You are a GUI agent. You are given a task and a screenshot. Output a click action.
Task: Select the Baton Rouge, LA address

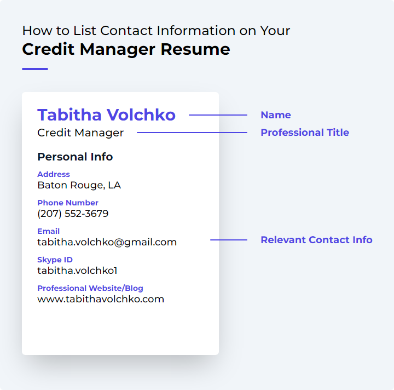79,185
